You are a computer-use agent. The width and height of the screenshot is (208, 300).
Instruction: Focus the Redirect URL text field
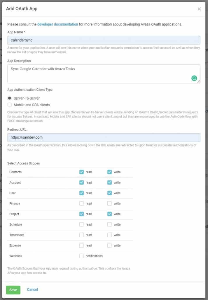pos(104,137)
